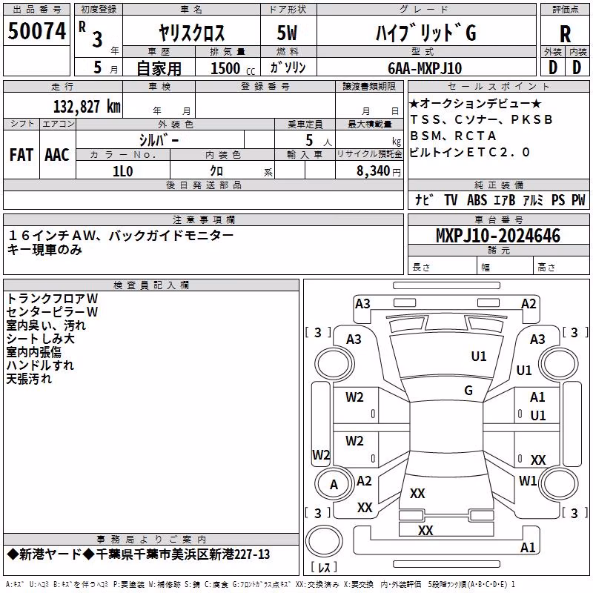Click the interior color クロ
593x593 pixels.
point(216,171)
